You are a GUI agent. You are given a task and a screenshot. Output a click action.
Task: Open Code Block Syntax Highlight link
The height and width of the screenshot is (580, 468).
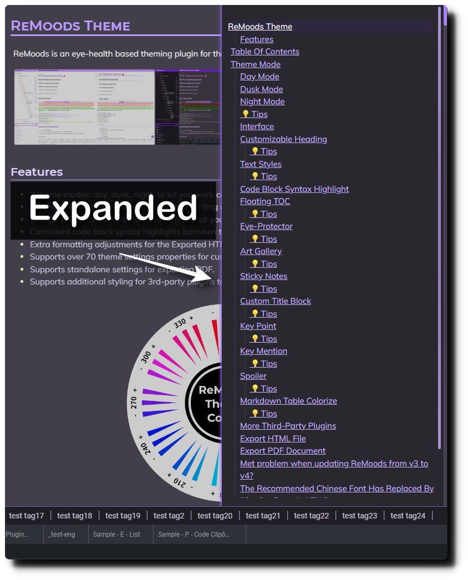[294, 189]
